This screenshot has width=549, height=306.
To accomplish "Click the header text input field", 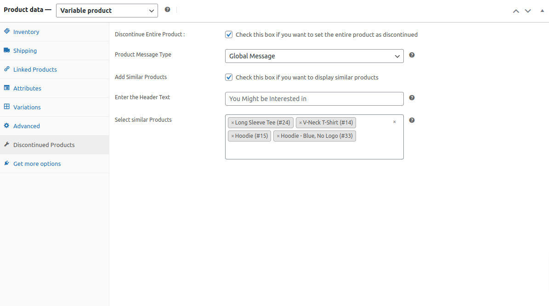I will tap(314, 99).
